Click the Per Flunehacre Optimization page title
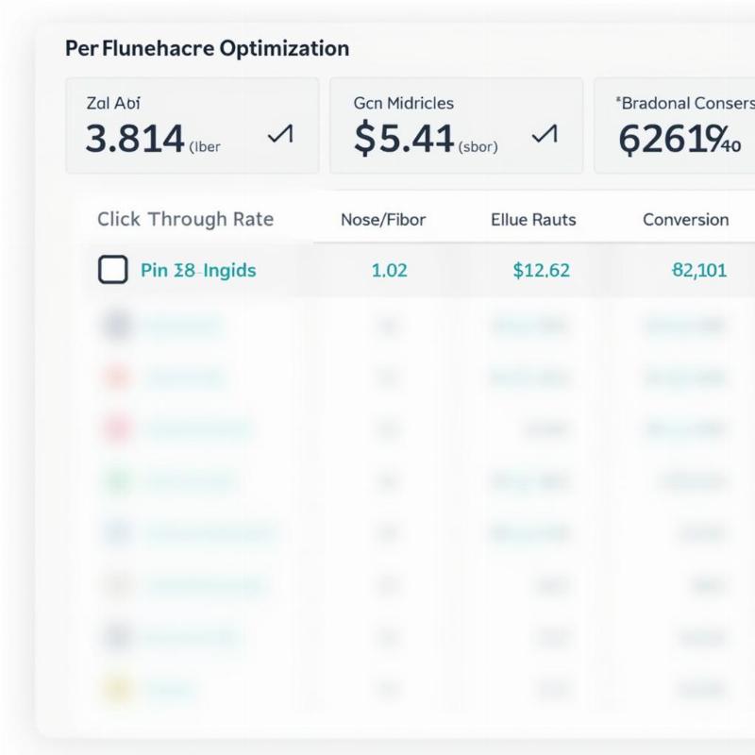Image resolution: width=755 pixels, height=755 pixels. 207,48
